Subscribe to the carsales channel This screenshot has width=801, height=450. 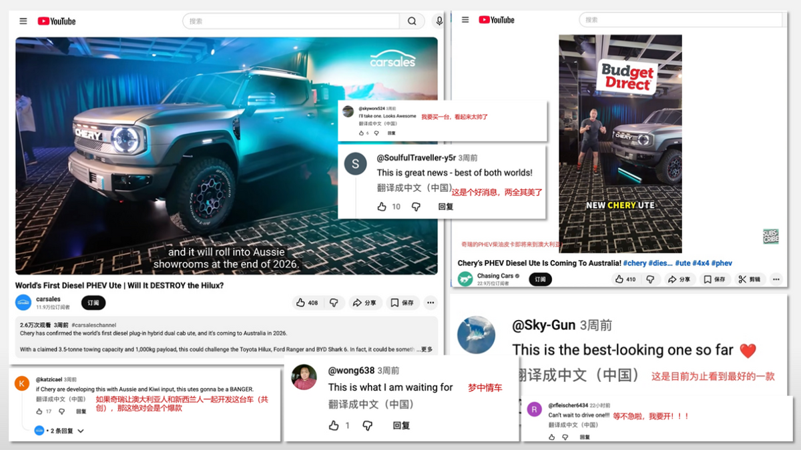pyautogui.click(x=93, y=303)
